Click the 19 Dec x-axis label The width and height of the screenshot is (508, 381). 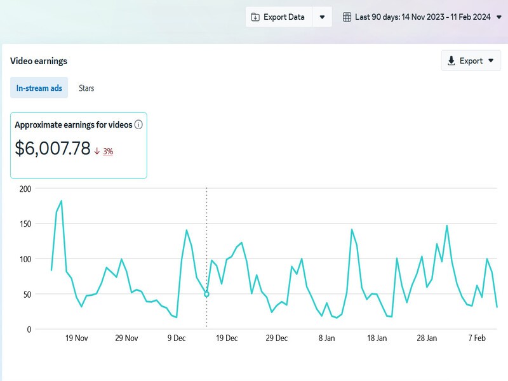click(x=227, y=338)
